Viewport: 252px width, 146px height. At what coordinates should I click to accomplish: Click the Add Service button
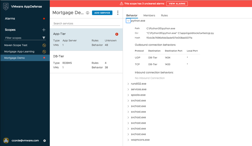102,13
